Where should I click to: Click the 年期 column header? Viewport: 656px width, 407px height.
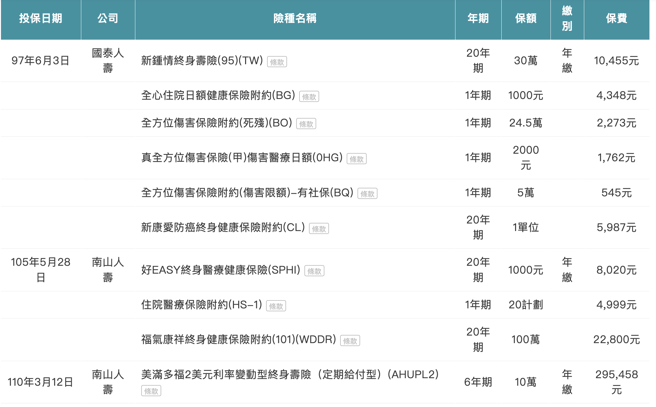tap(478, 19)
